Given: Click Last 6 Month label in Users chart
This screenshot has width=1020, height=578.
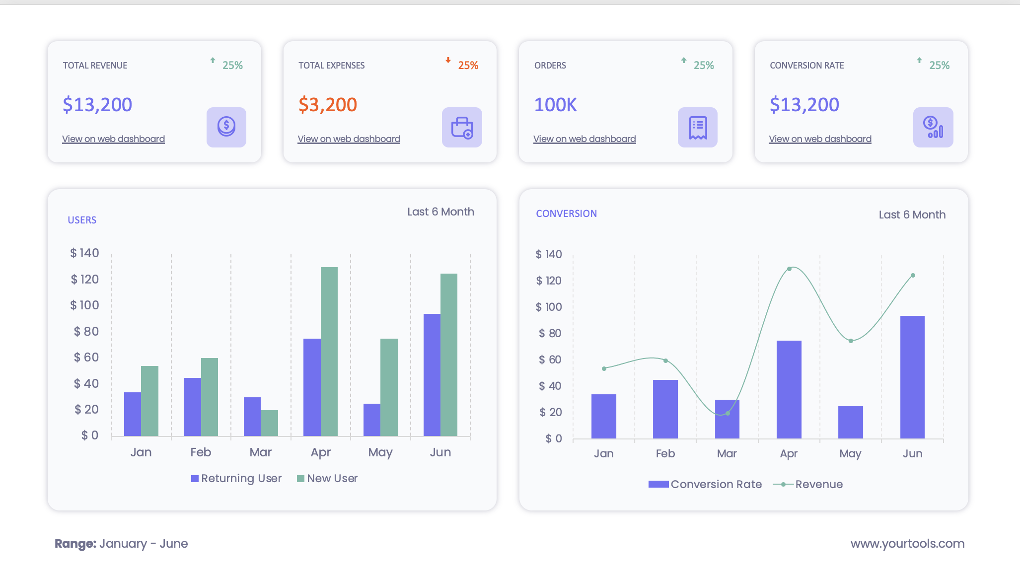Looking at the screenshot, I should tap(440, 212).
